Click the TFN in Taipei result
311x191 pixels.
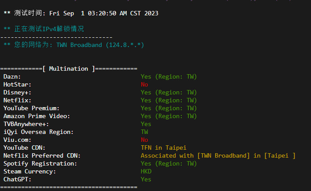pyautogui.click(x=164, y=148)
